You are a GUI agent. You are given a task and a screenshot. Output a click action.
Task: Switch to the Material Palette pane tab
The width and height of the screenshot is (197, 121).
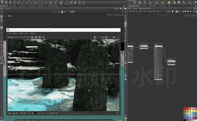pyautogui.click(x=152, y=6)
